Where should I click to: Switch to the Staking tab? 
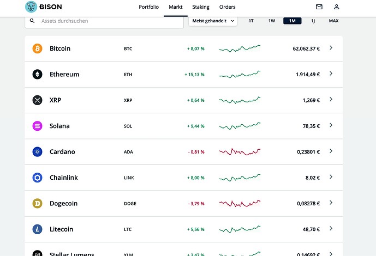pyautogui.click(x=201, y=7)
